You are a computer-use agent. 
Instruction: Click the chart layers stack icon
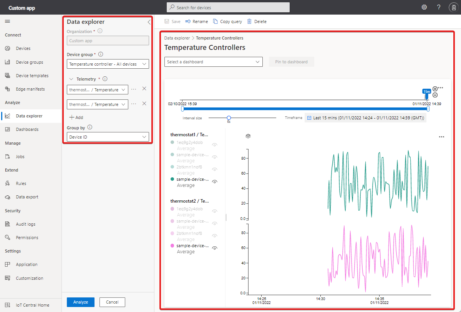pos(248,136)
